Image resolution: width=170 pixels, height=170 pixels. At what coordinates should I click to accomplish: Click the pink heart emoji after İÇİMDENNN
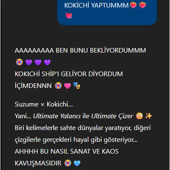[x=67, y=86]
